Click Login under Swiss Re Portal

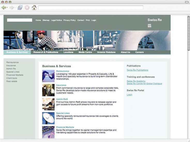tap(130, 95)
